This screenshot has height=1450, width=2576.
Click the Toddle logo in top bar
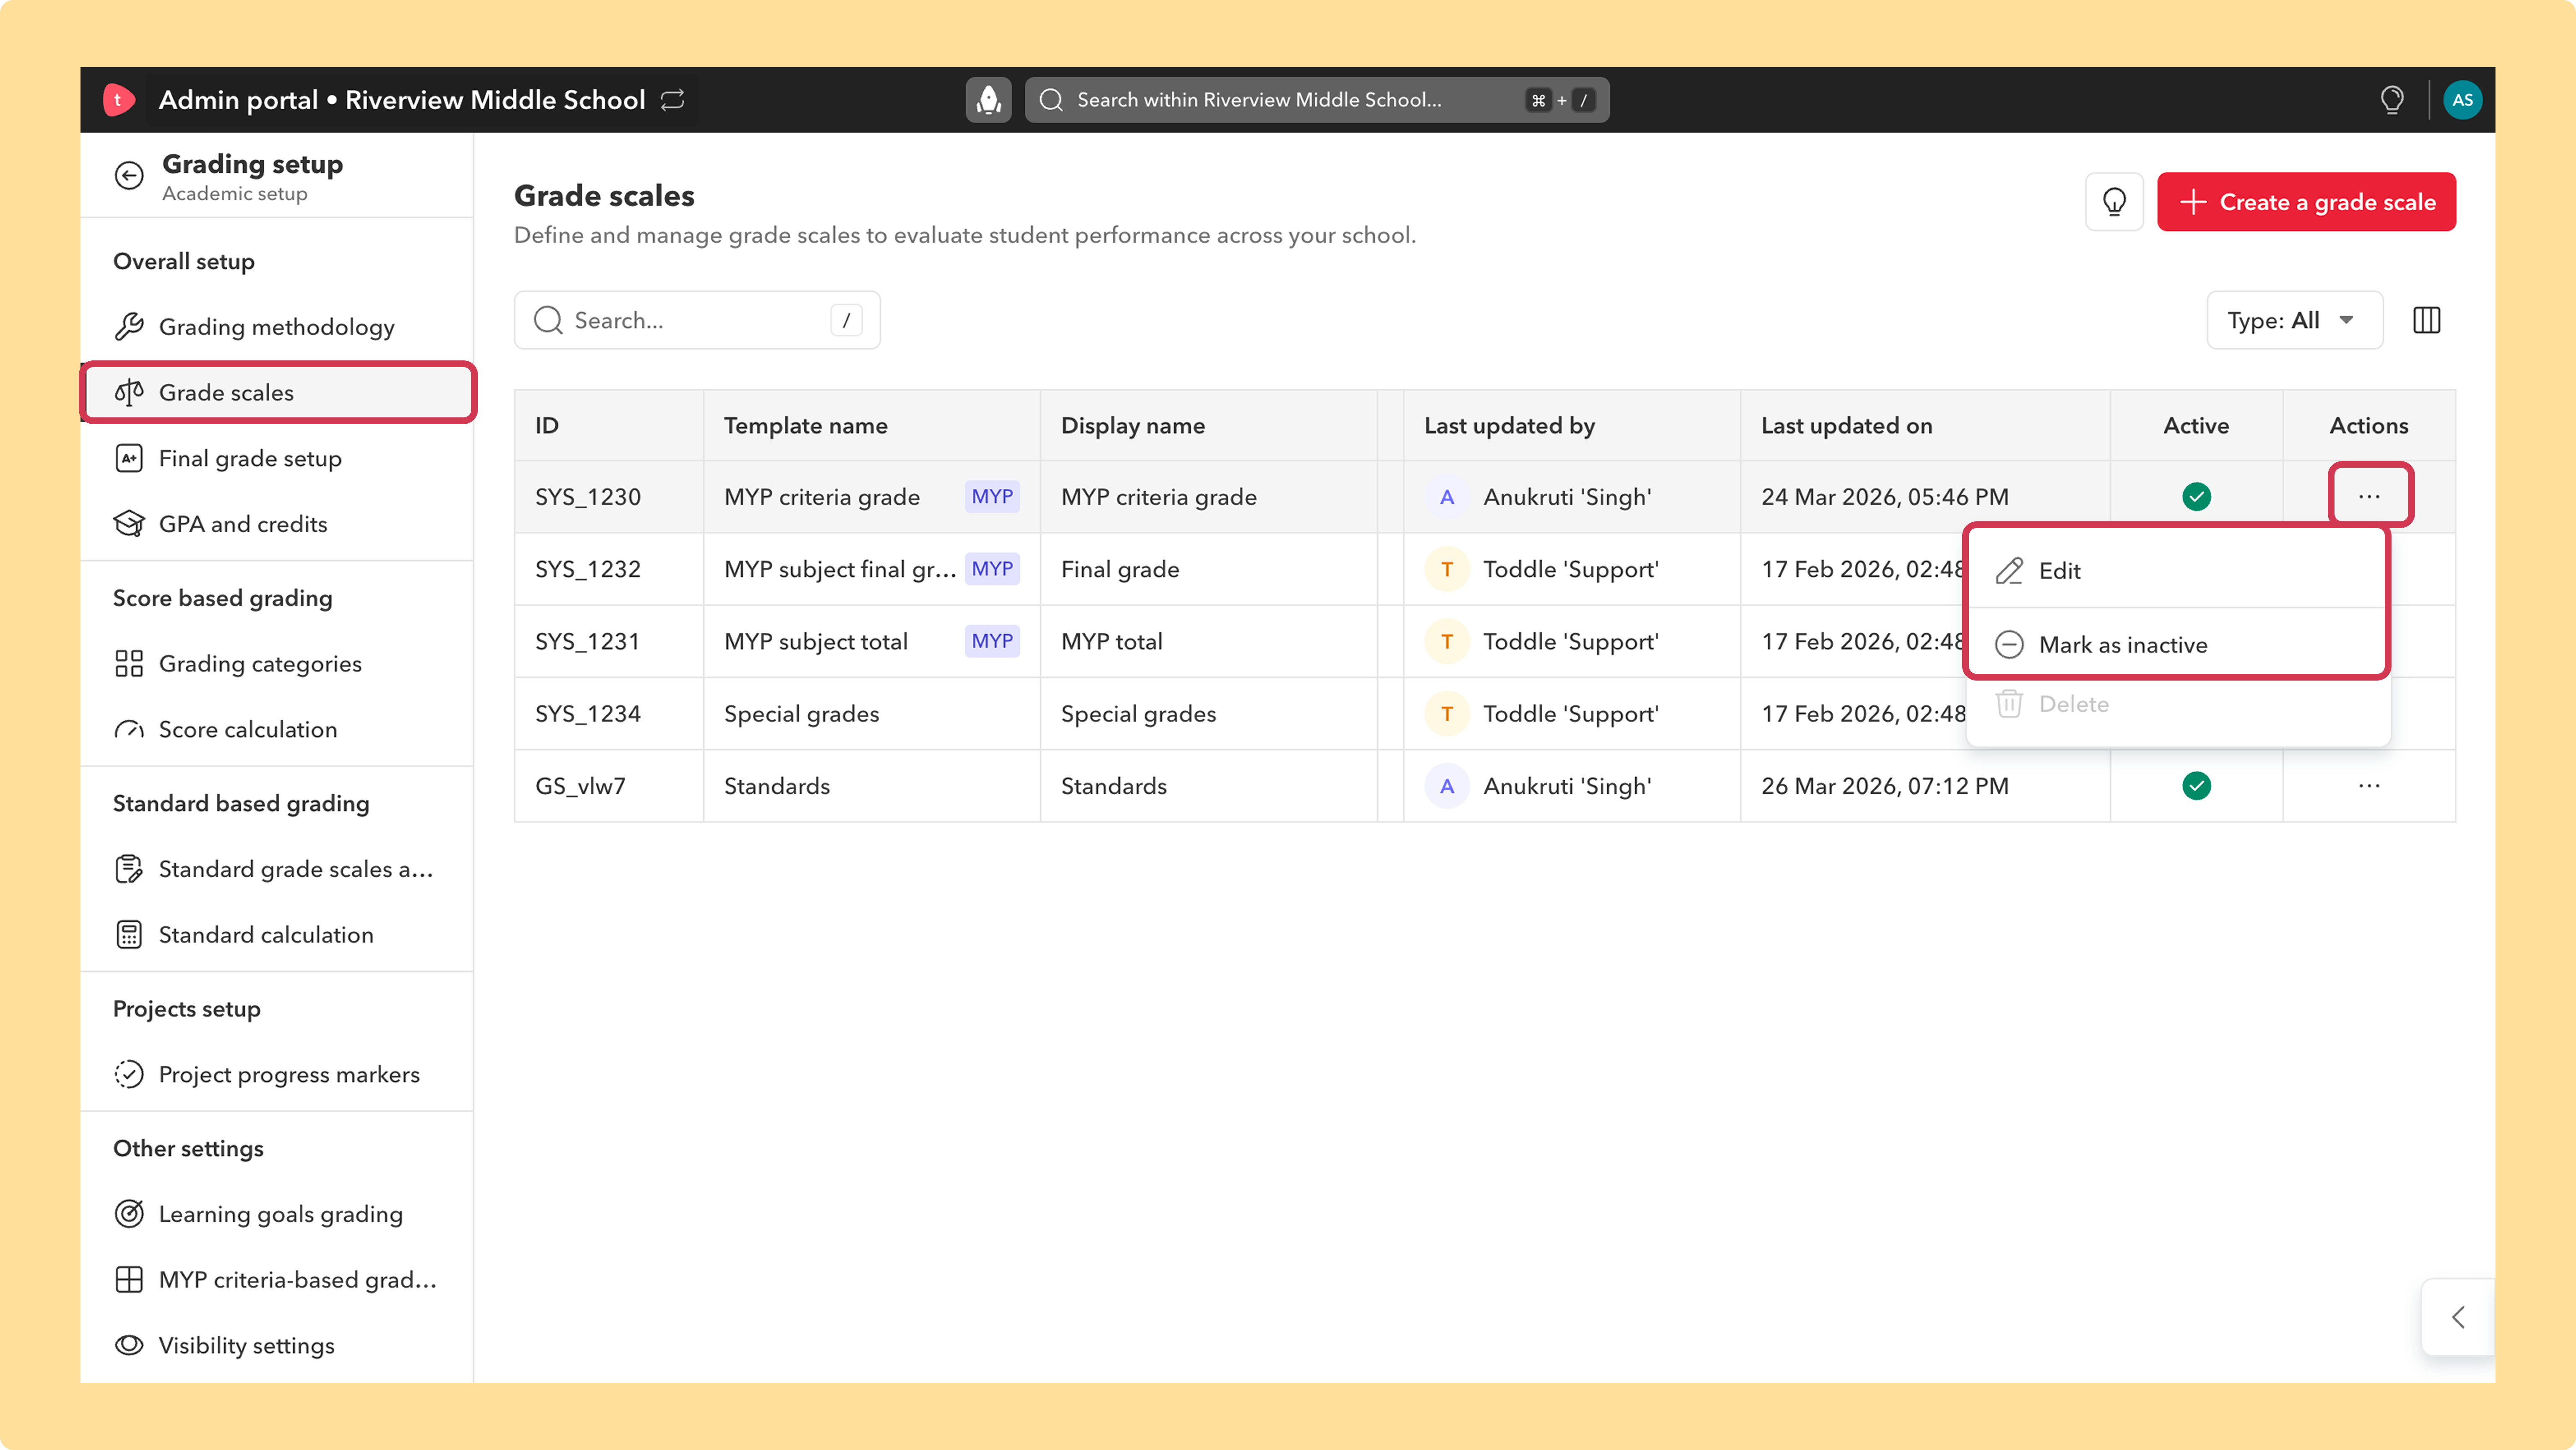tap(118, 100)
